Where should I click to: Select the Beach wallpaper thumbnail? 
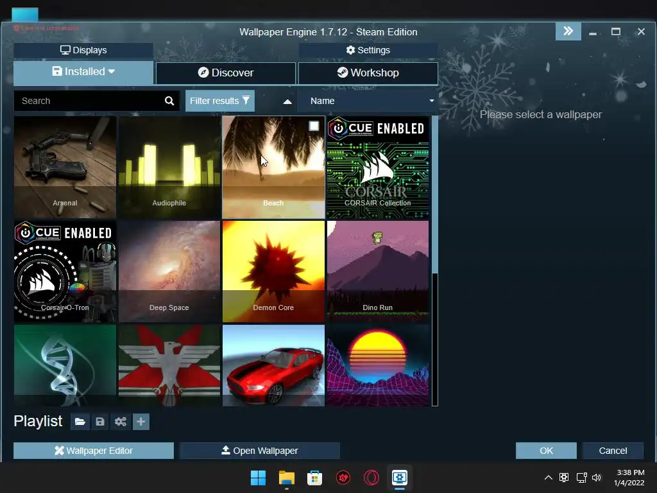273,168
